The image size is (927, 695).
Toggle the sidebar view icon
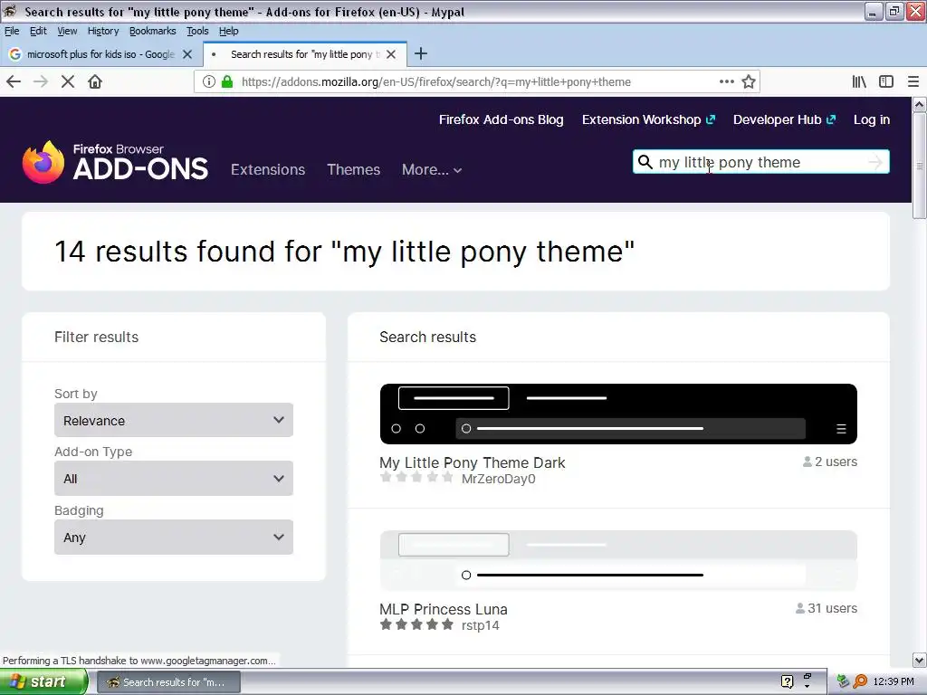click(x=886, y=81)
